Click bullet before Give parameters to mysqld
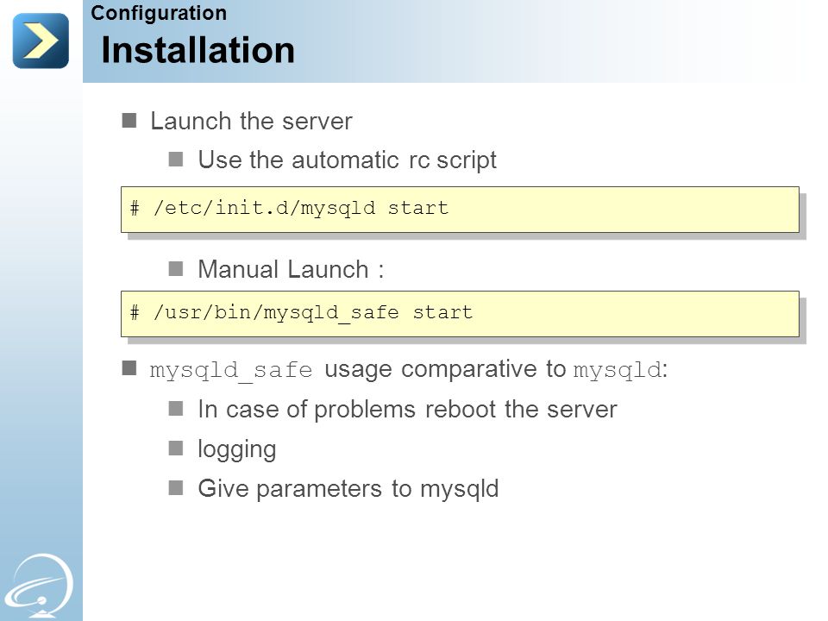 (x=176, y=487)
